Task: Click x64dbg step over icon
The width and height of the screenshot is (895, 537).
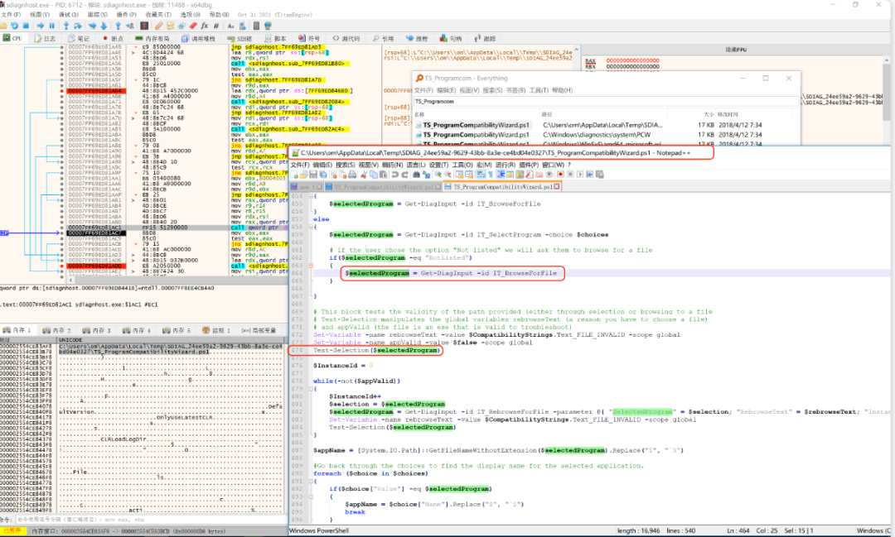Action: (x=78, y=26)
